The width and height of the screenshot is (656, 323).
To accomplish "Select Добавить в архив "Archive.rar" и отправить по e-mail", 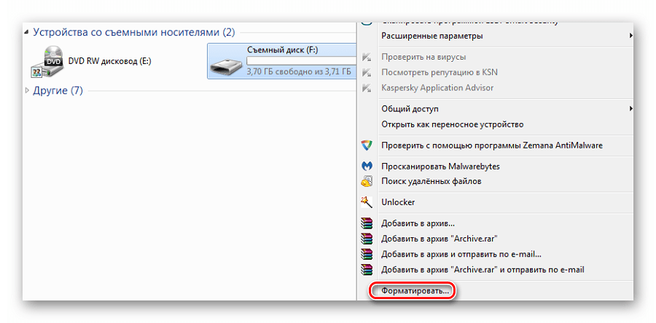I will click(483, 270).
